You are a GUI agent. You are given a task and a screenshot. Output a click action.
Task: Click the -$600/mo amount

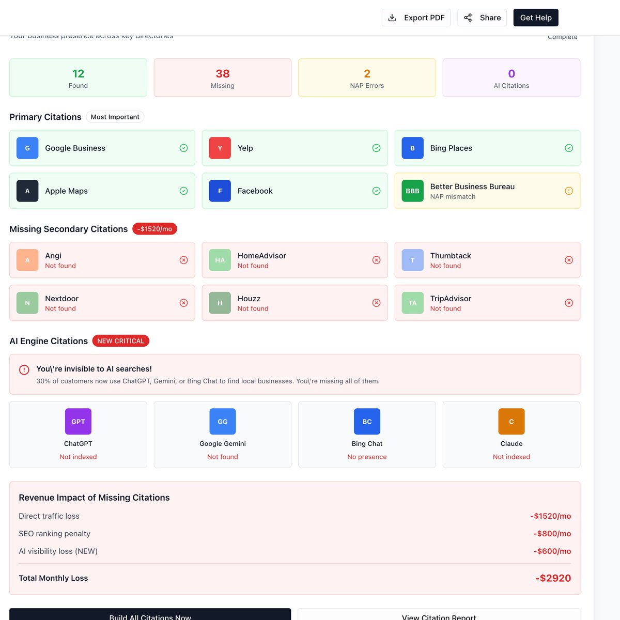click(552, 551)
